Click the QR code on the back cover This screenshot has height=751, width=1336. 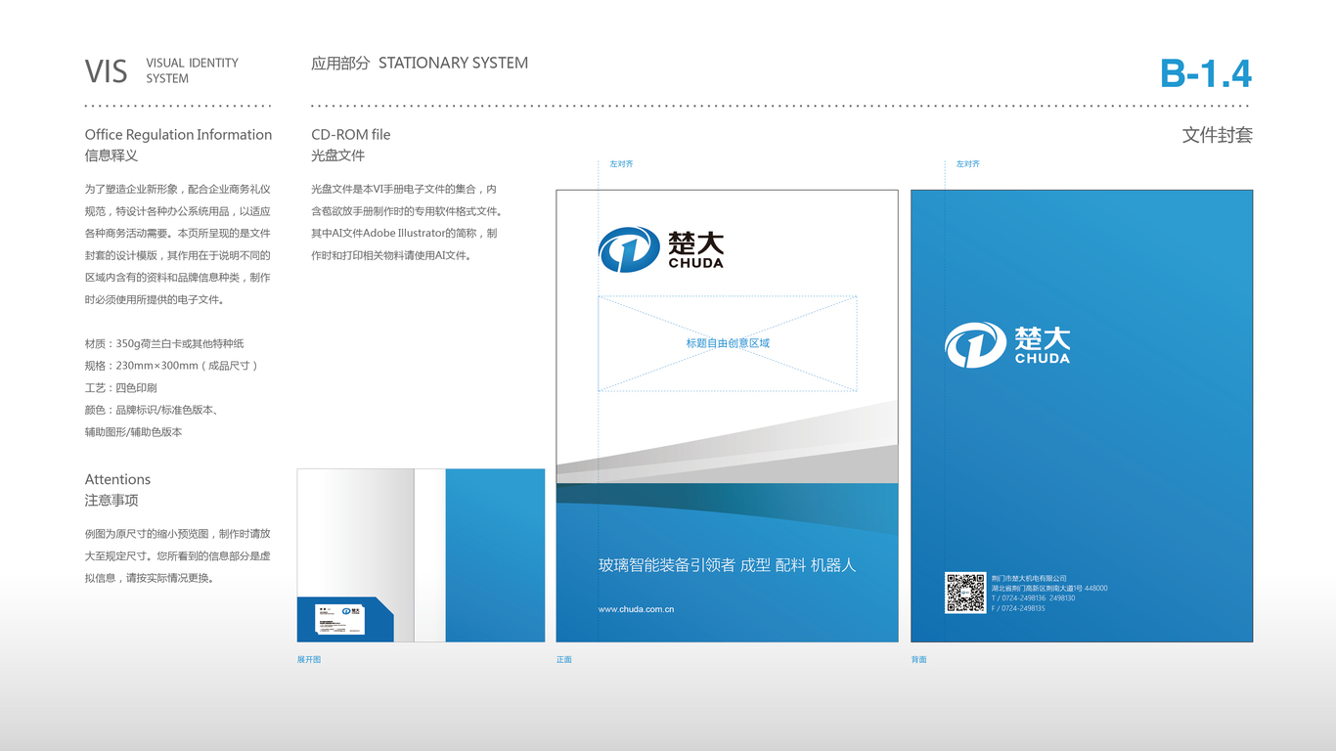coord(965,593)
